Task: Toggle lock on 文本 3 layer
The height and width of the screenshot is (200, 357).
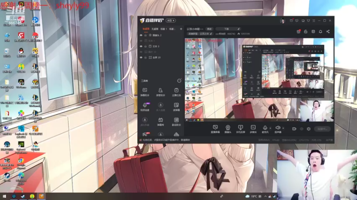Action: [145, 46]
